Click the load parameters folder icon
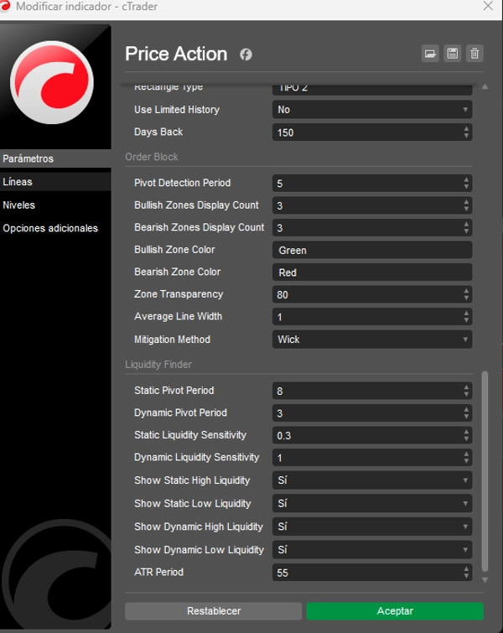The width and height of the screenshot is (503, 633). click(x=430, y=54)
